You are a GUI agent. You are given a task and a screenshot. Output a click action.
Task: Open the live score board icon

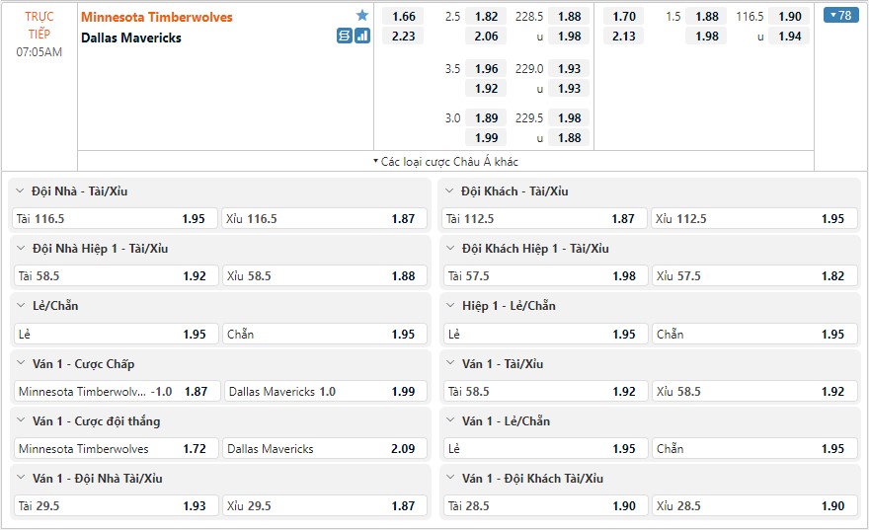pyautogui.click(x=345, y=36)
